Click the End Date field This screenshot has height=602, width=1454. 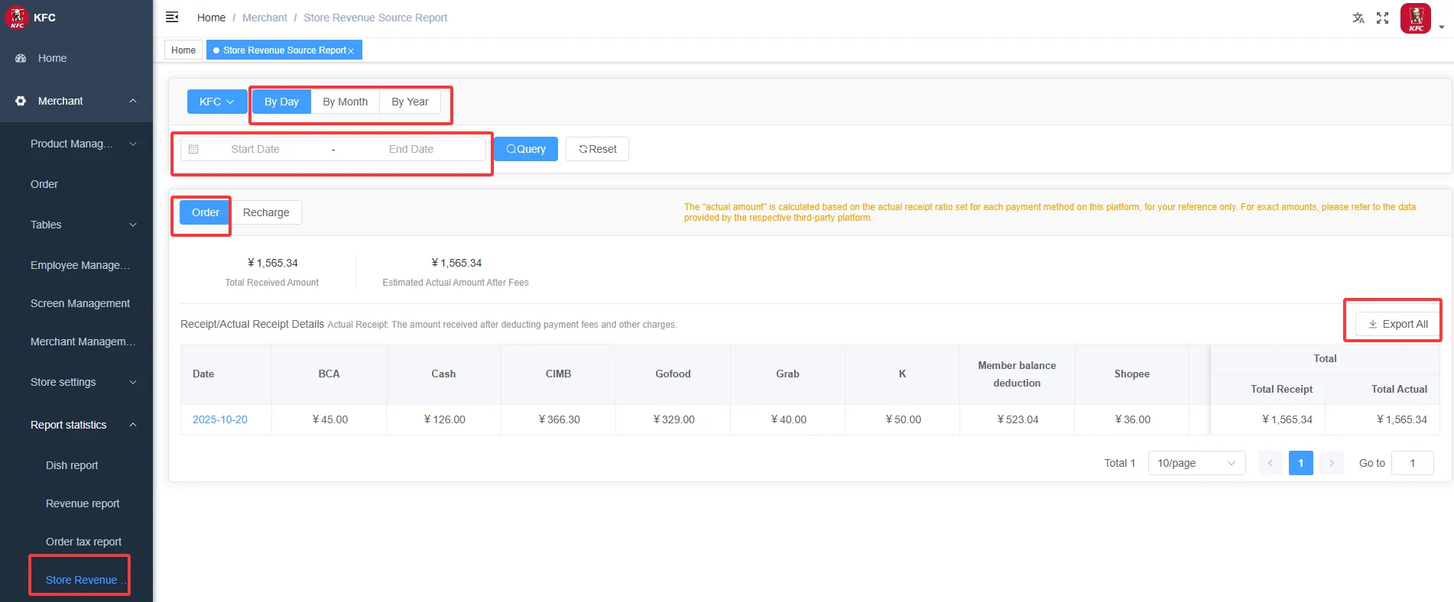coord(411,149)
